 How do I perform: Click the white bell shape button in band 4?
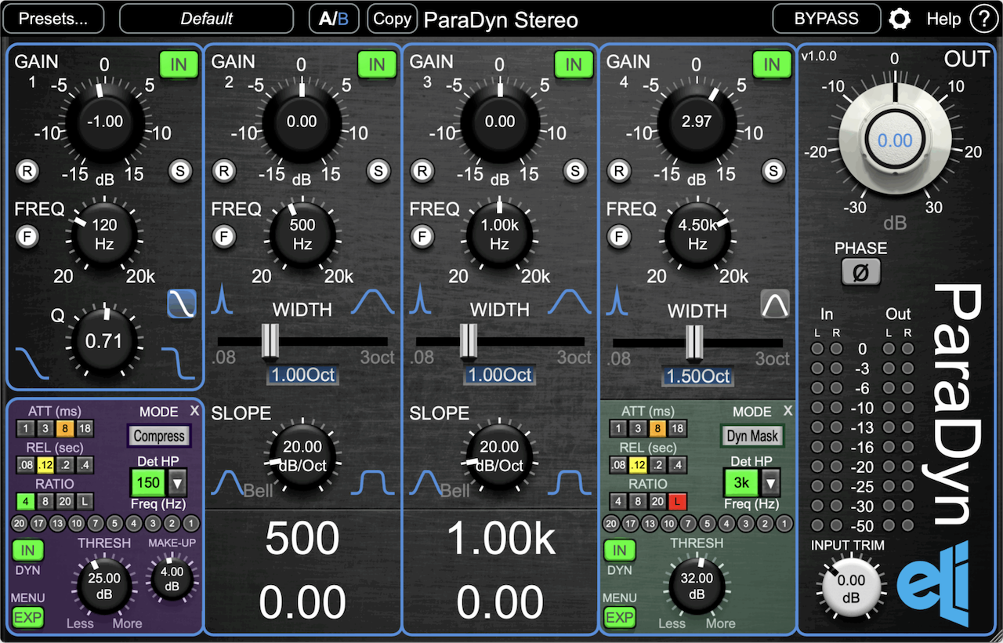775,304
